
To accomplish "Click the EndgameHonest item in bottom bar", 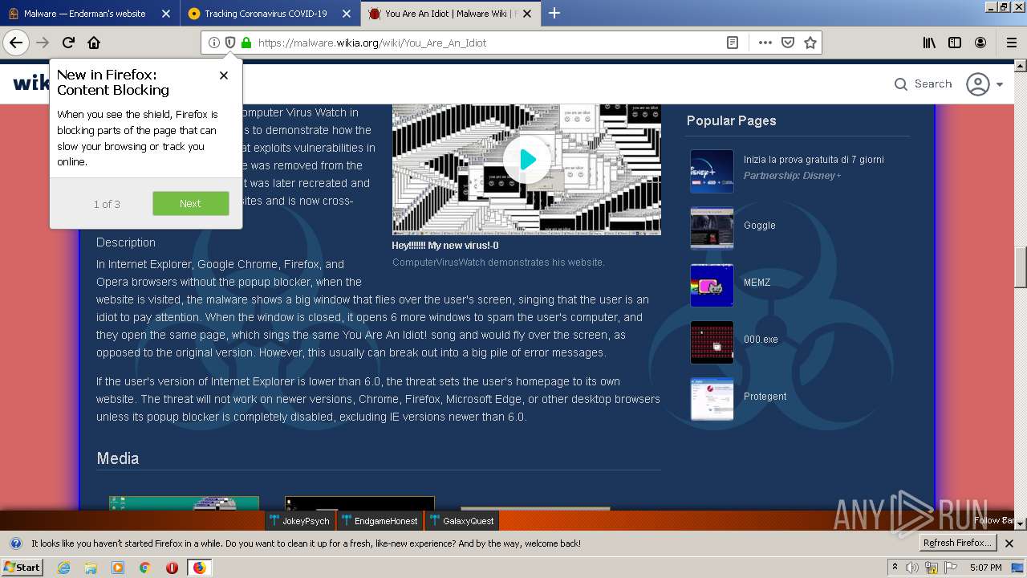I will pos(379,521).
